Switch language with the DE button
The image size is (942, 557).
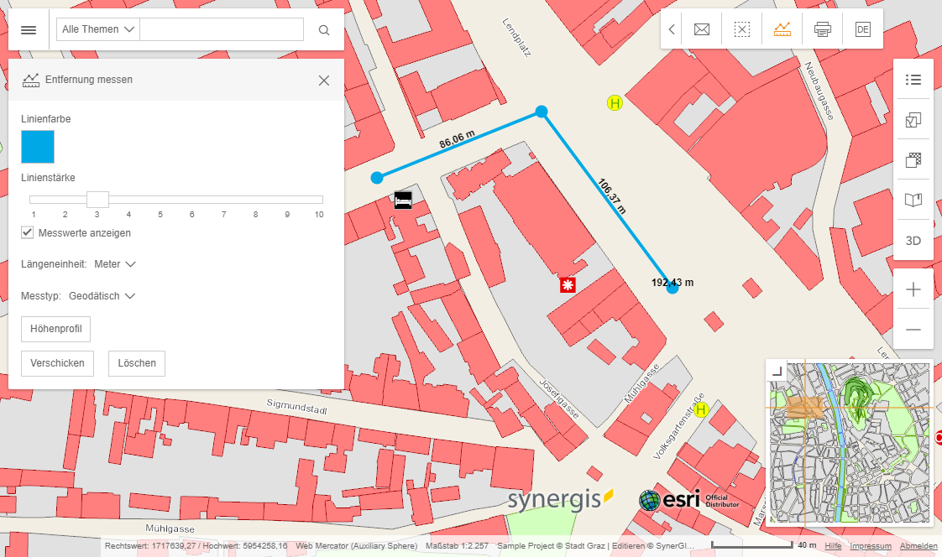862,29
